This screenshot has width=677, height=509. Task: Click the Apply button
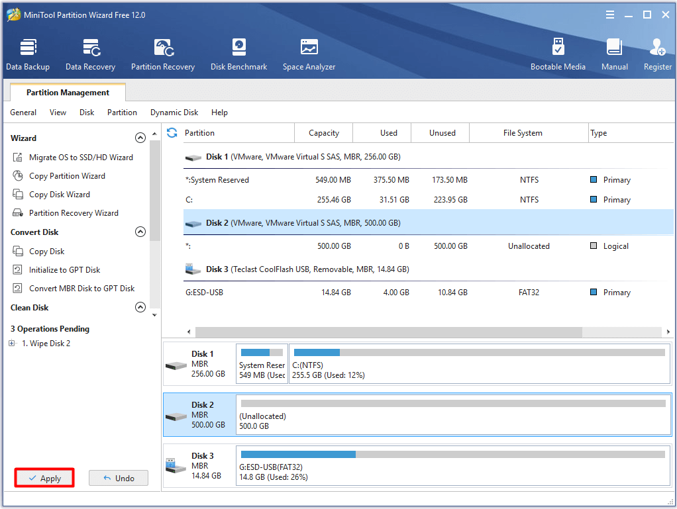(44, 478)
